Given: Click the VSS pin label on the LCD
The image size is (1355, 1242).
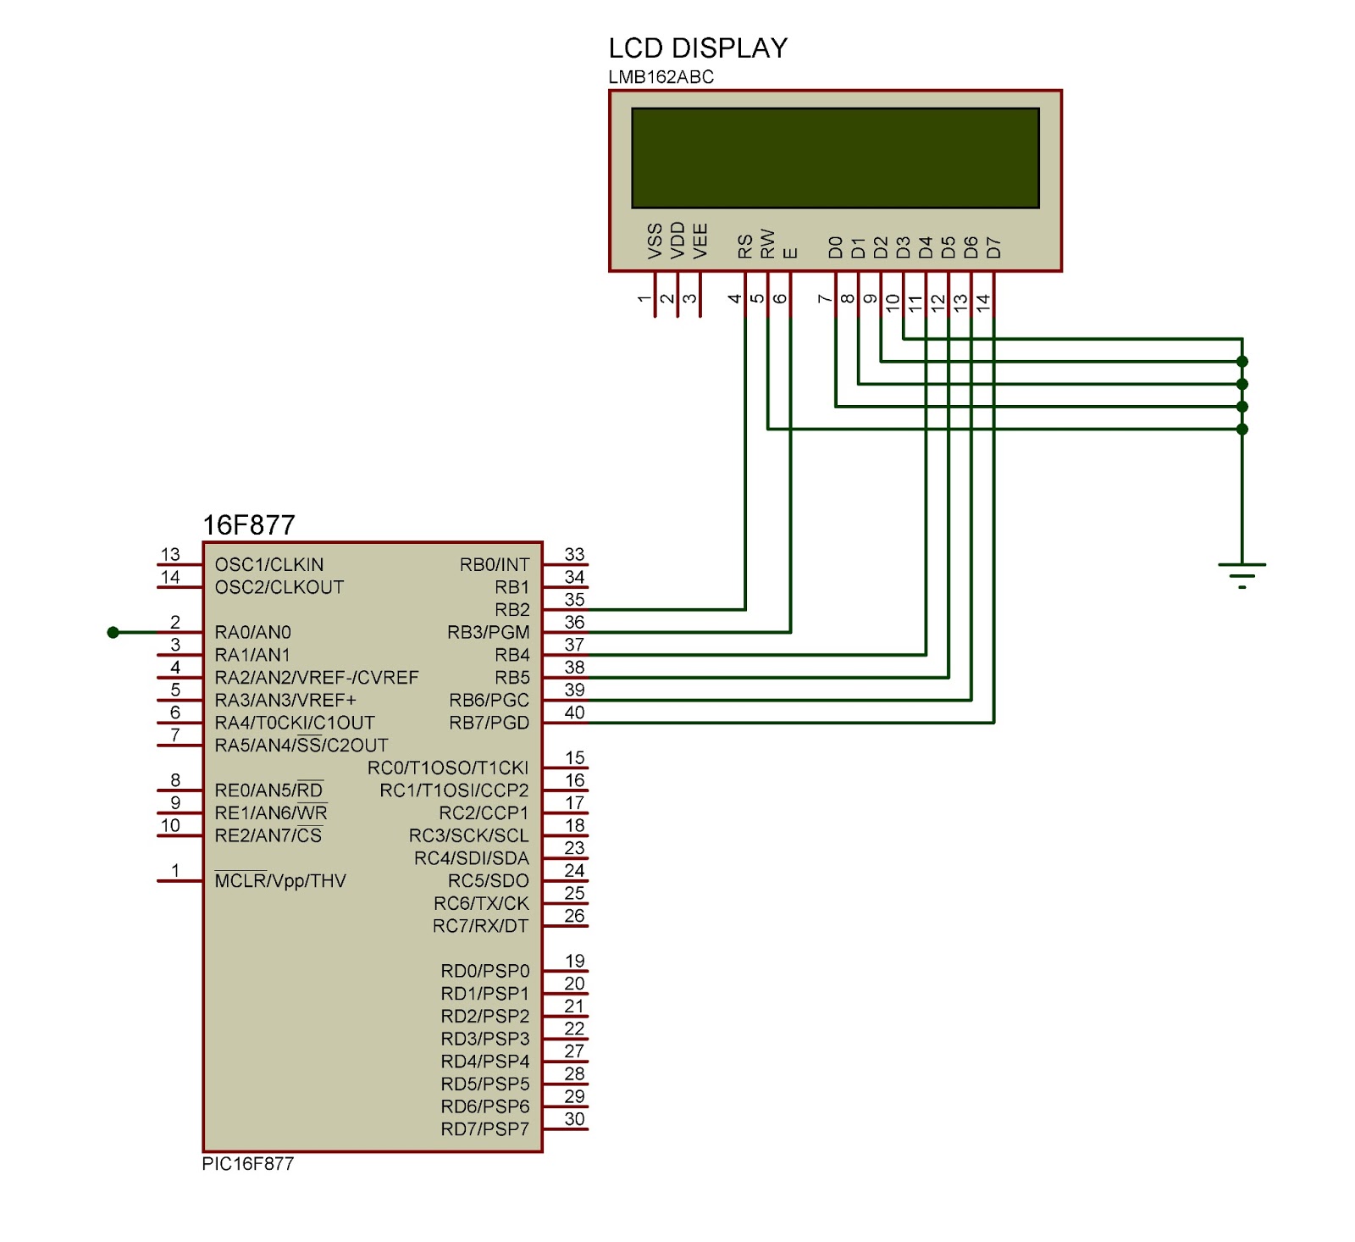Looking at the screenshot, I should click(655, 241).
